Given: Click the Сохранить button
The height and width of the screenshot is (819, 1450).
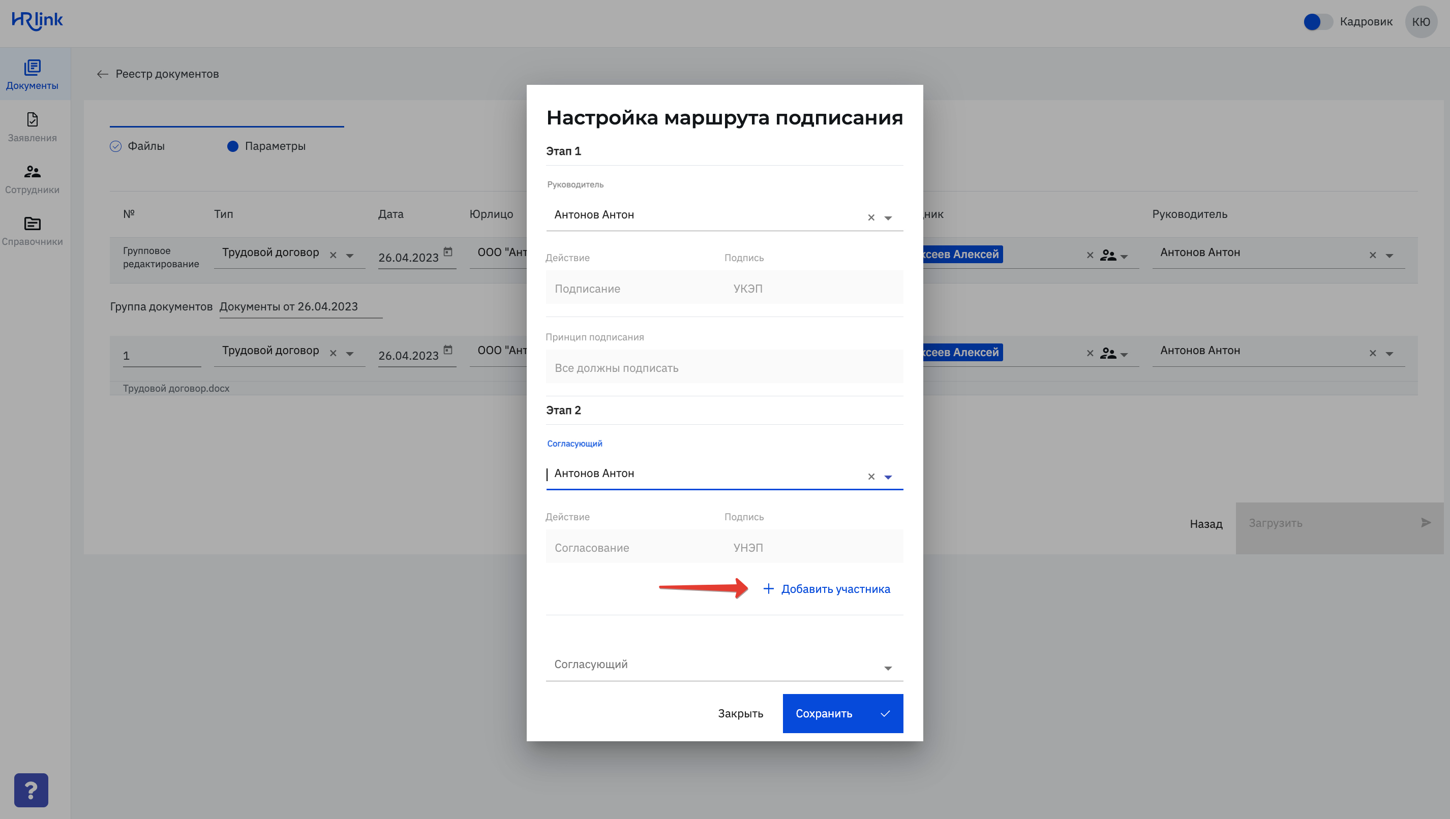Looking at the screenshot, I should pos(842,713).
